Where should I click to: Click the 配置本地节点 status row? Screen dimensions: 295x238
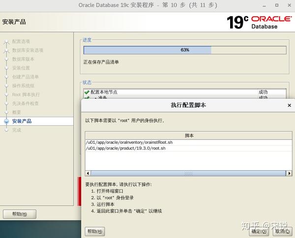[x=185, y=92]
